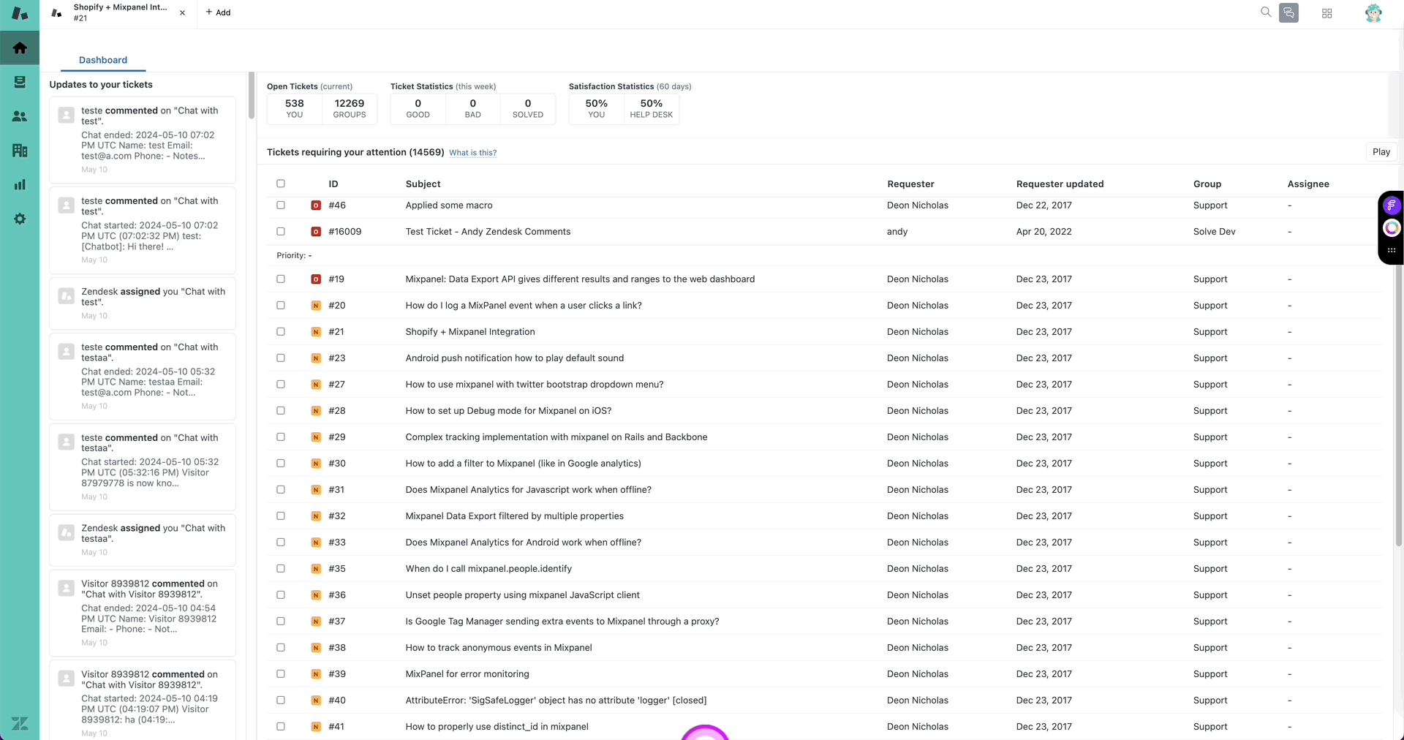Check the box for ticket #16009
The height and width of the screenshot is (740, 1404).
tap(281, 232)
